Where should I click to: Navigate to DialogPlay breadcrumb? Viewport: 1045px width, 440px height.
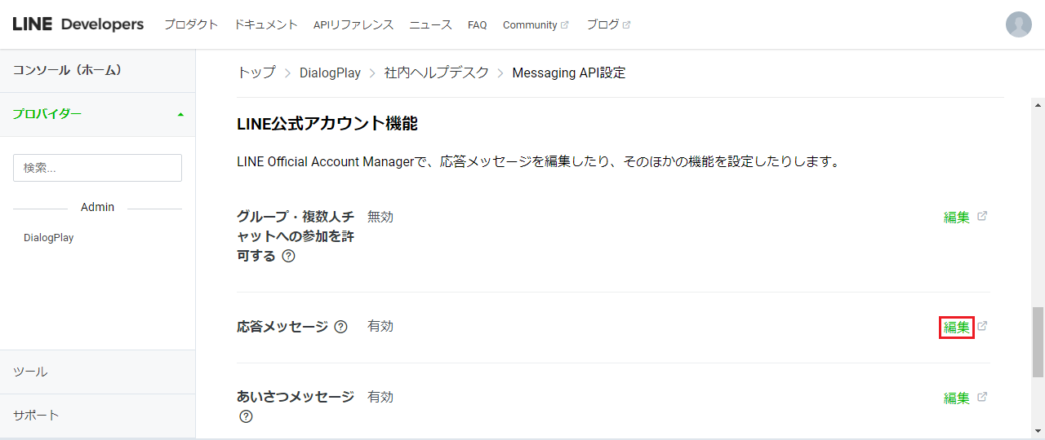click(330, 73)
